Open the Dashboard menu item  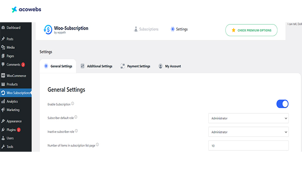pyautogui.click(x=16, y=27)
